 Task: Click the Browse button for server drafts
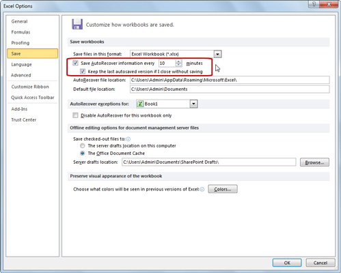click(x=314, y=162)
